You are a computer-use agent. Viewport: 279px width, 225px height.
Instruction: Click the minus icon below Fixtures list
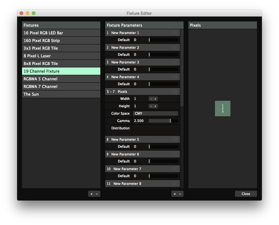coord(97,194)
